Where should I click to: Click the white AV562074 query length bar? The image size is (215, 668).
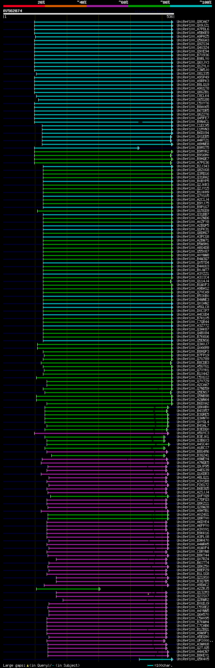pyautogui.click(x=89, y=14)
